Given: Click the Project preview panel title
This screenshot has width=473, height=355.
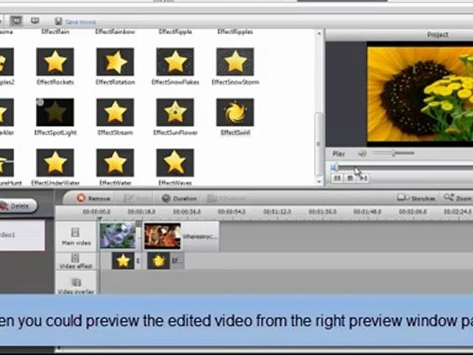Looking at the screenshot, I should coord(438,35).
